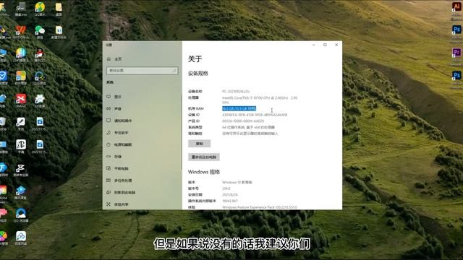
Task: Click the Windows 10 edition value
Action: (x=237, y=182)
